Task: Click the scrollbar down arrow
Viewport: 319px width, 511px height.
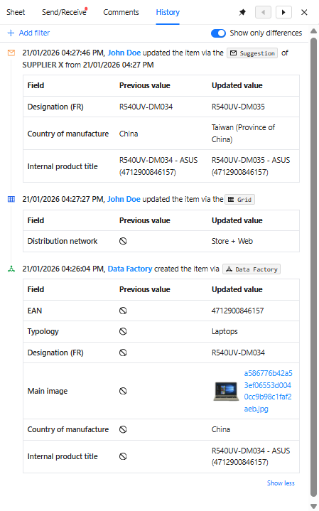Action: click(x=313, y=506)
